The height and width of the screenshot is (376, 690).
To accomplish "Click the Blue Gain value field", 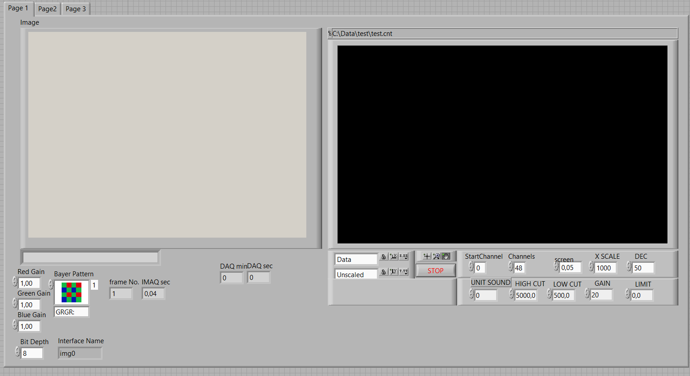I will coord(30,326).
